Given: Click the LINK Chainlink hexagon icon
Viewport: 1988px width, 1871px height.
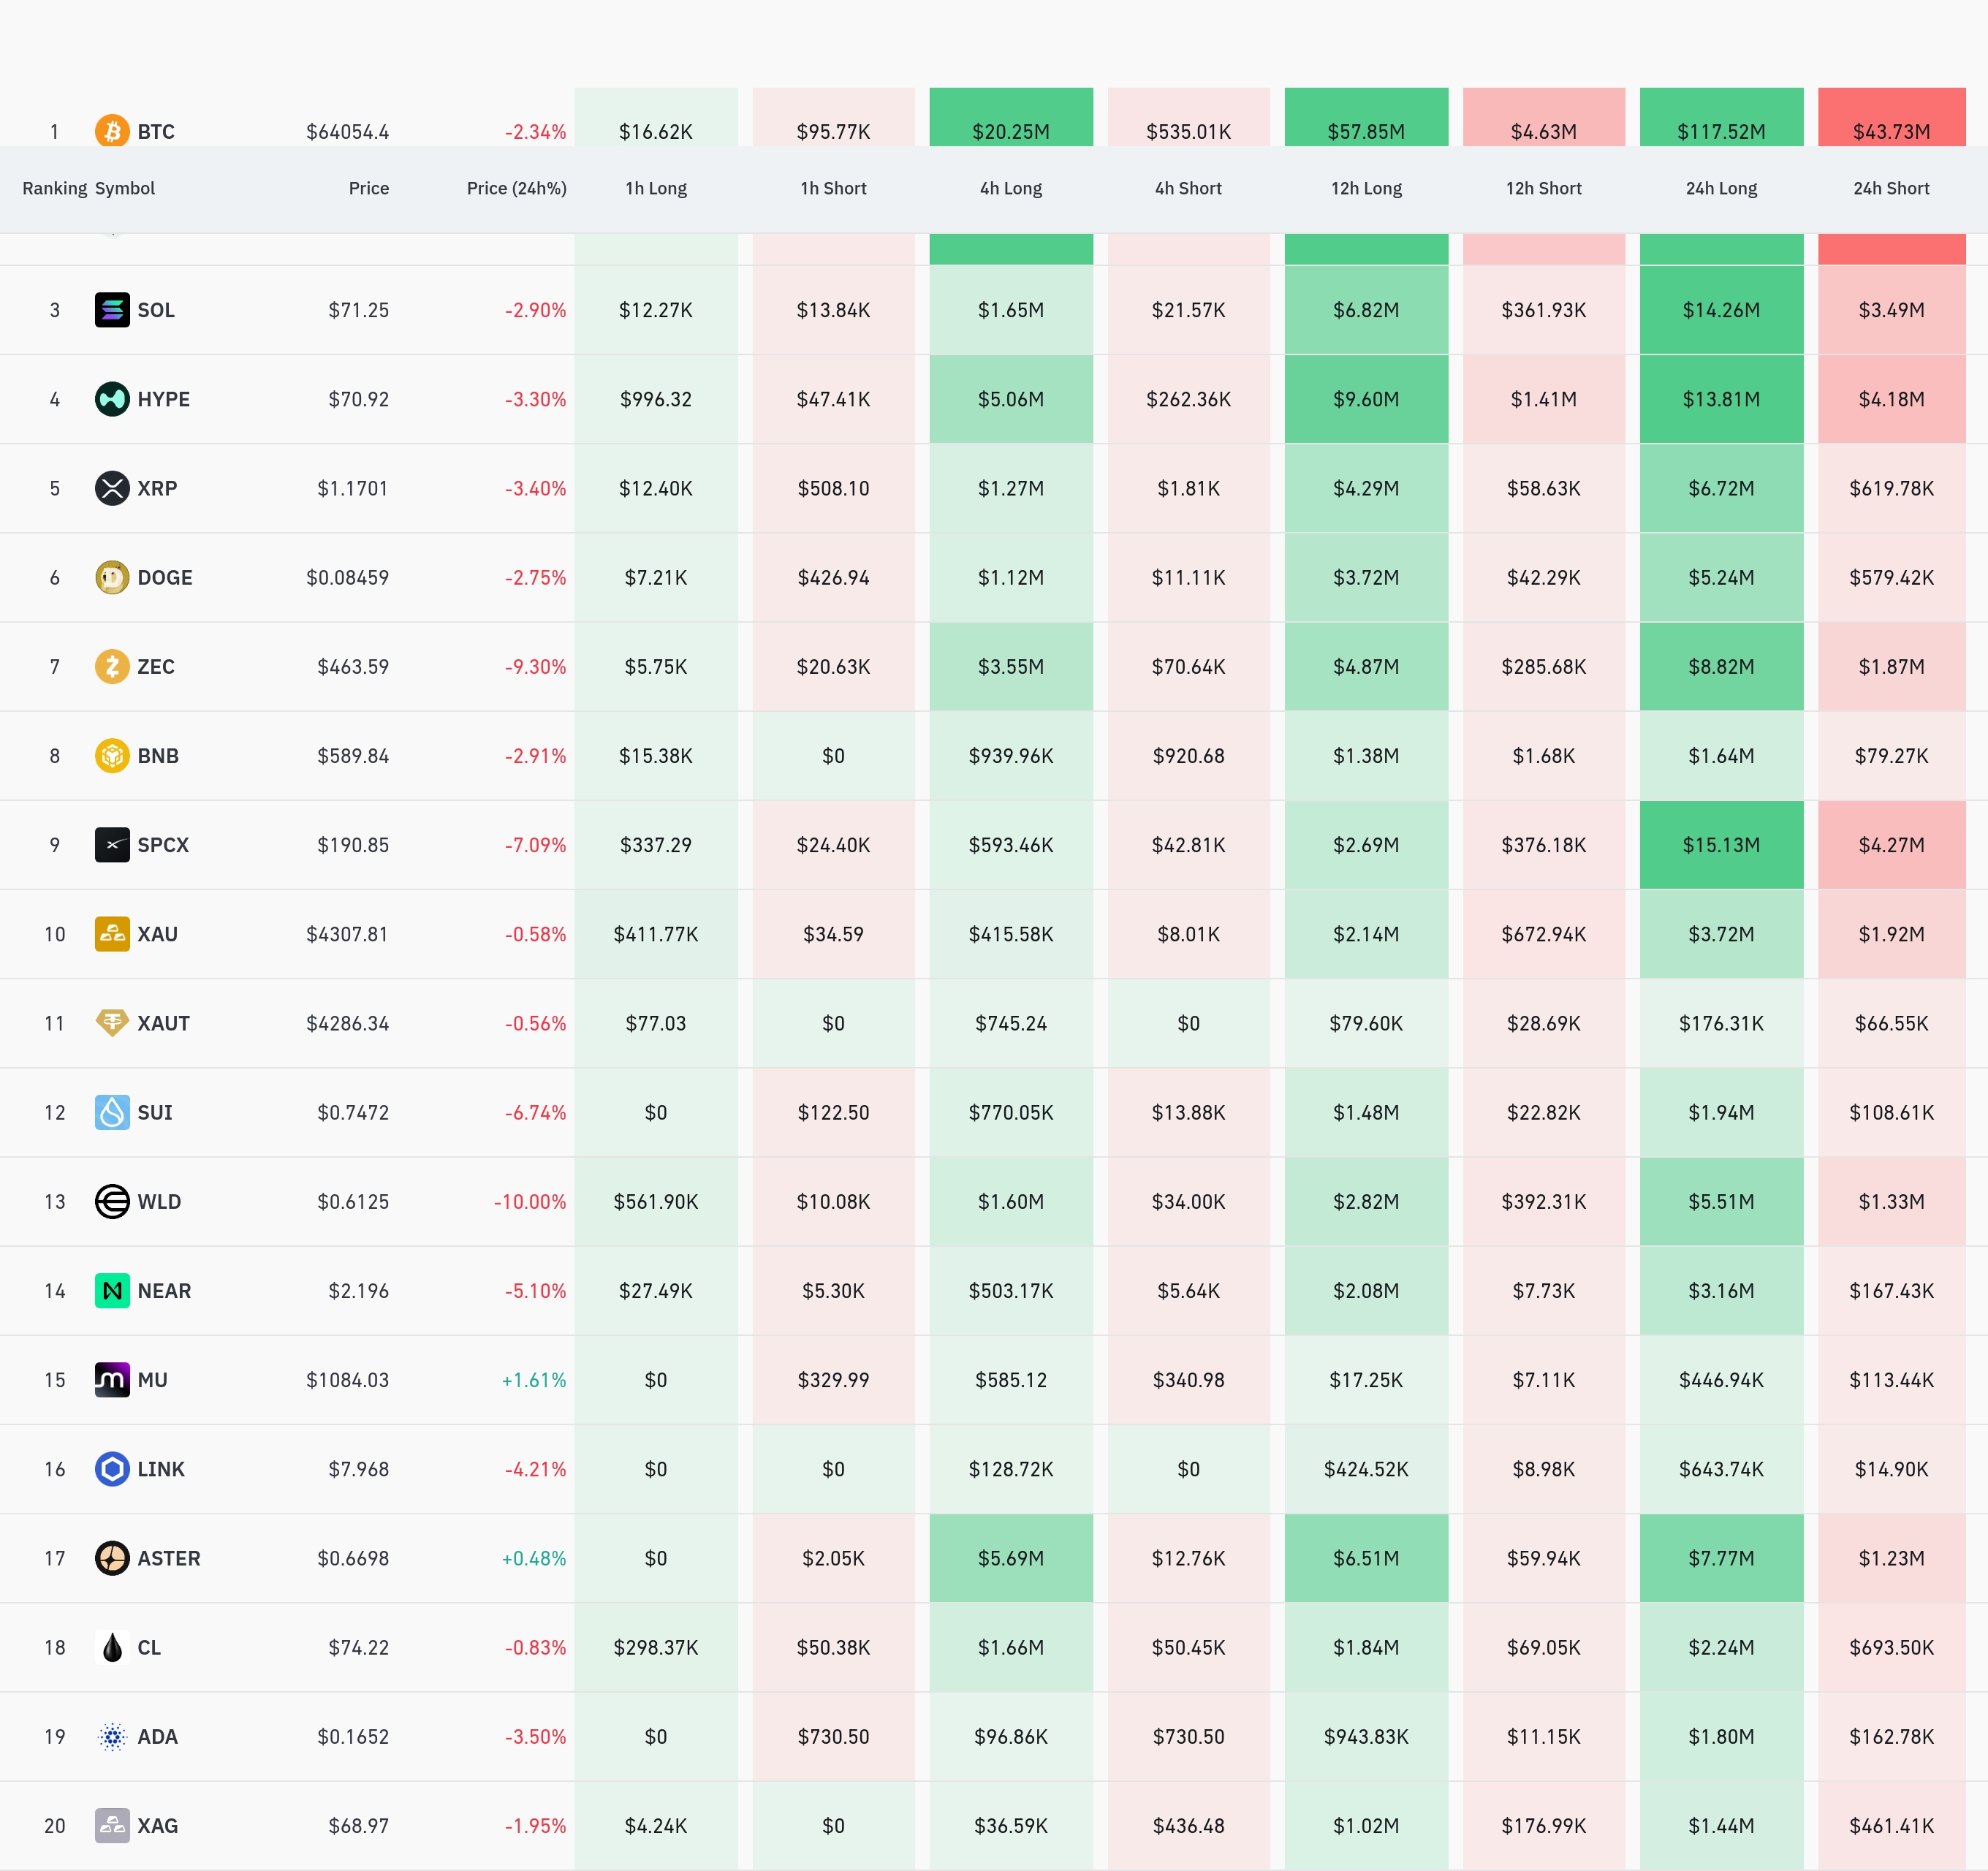Looking at the screenshot, I should pos(112,1469).
